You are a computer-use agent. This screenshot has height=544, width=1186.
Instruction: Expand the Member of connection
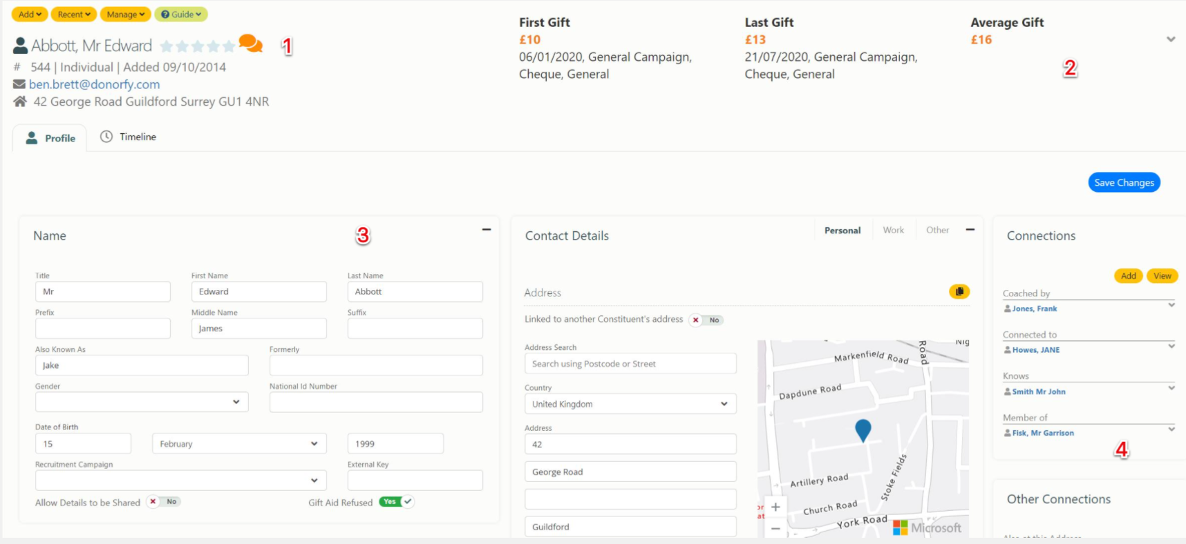pyautogui.click(x=1171, y=429)
